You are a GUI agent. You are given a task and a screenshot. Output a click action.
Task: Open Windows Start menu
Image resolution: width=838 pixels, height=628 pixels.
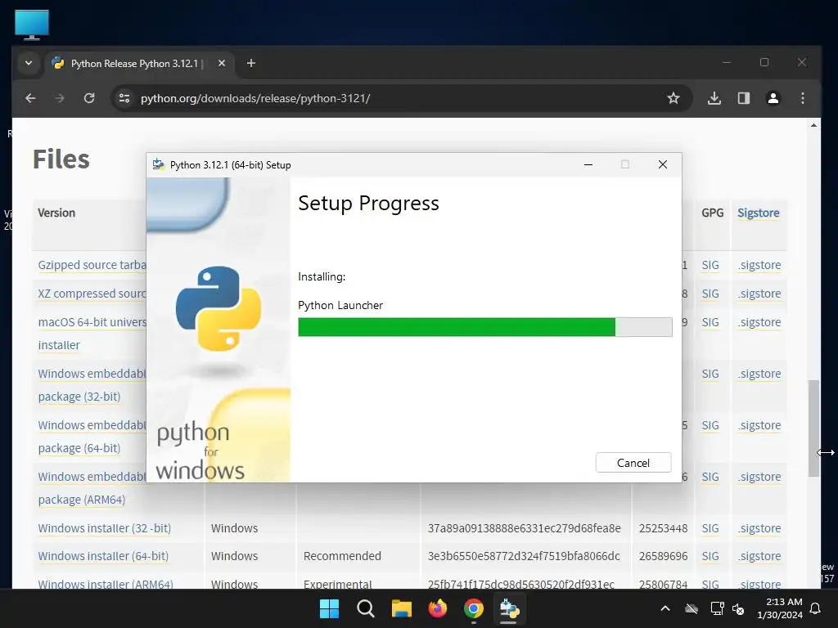(x=329, y=608)
